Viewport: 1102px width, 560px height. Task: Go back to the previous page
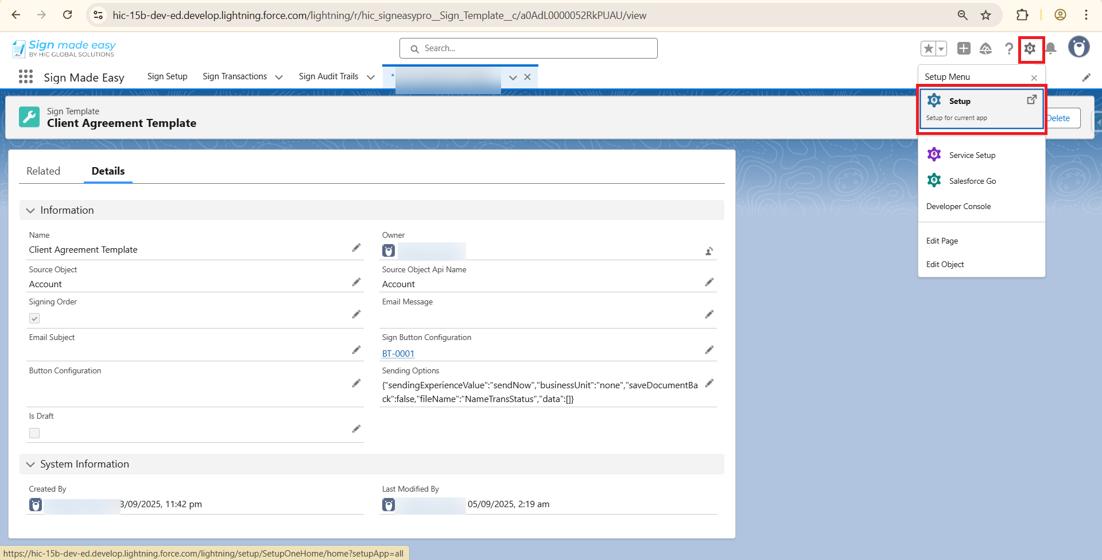tap(16, 15)
